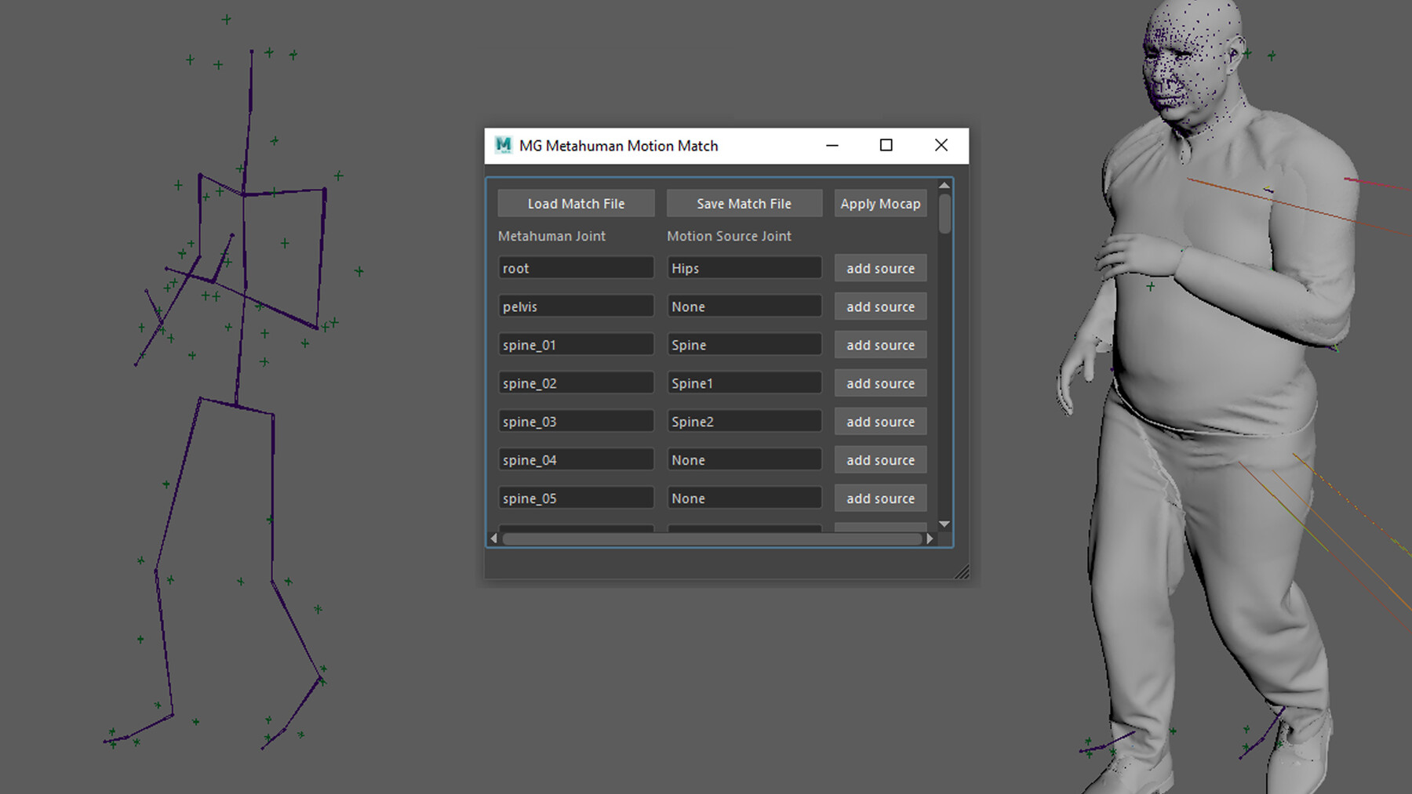Click the scroll-up arrow on the vertical scrollbar
This screenshot has width=1412, height=794.
pyautogui.click(x=946, y=185)
